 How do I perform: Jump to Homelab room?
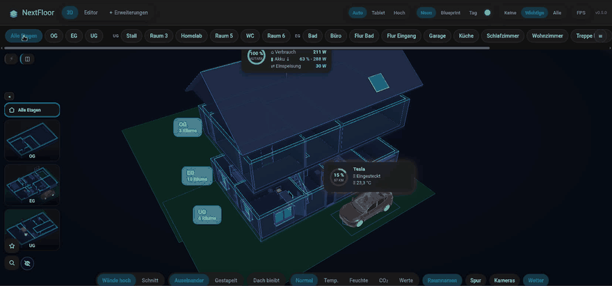click(192, 36)
